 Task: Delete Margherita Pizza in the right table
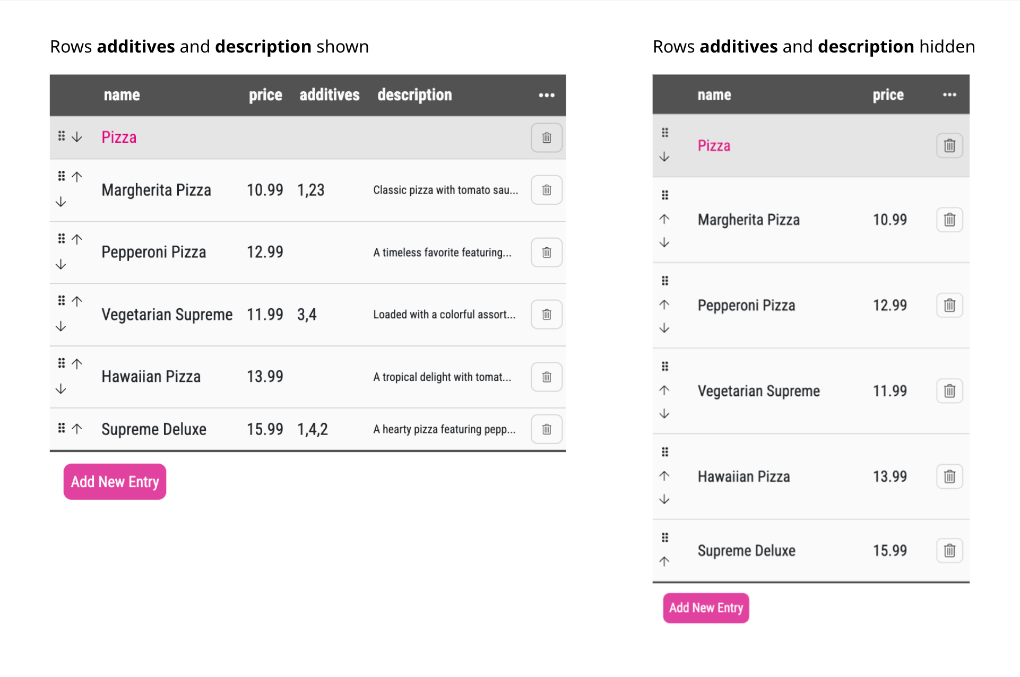(x=949, y=220)
